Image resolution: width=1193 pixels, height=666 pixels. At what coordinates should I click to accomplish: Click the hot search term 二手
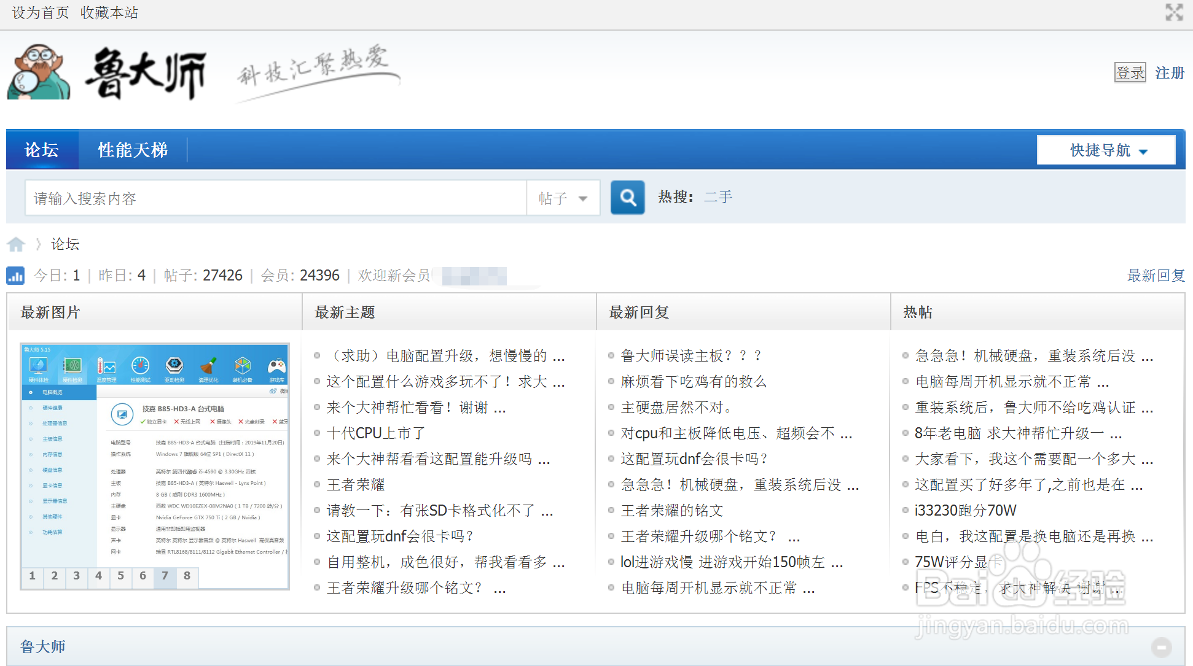(x=718, y=197)
